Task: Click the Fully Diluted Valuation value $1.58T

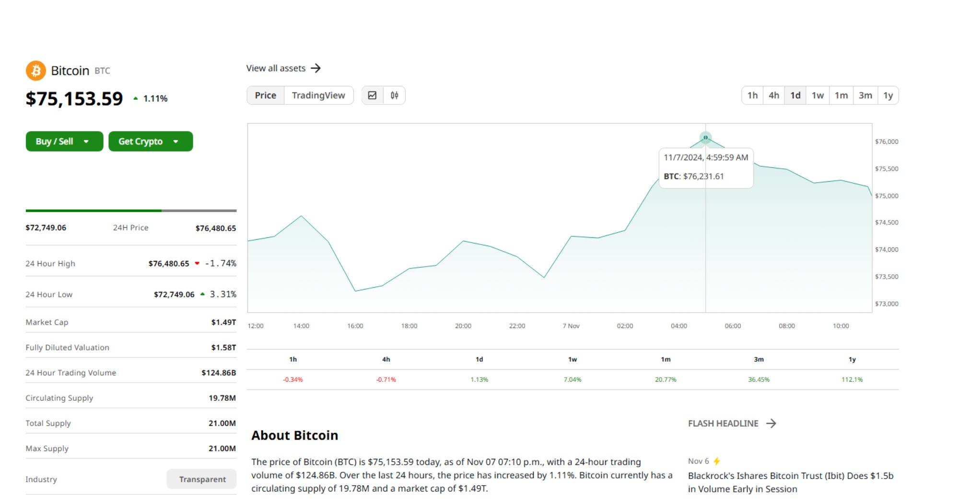Action: pos(223,347)
